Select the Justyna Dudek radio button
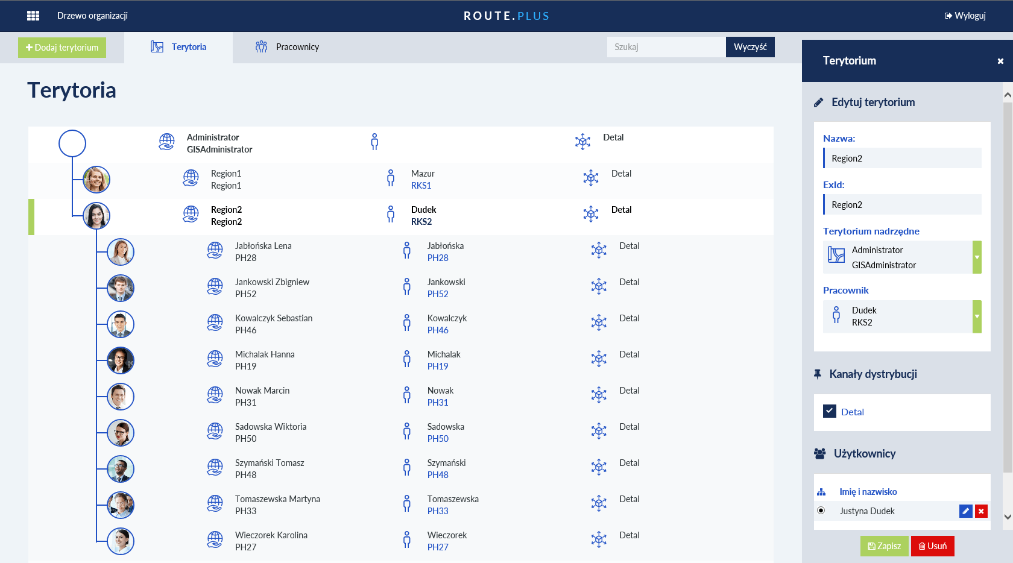This screenshot has height=563, width=1013. [821, 511]
